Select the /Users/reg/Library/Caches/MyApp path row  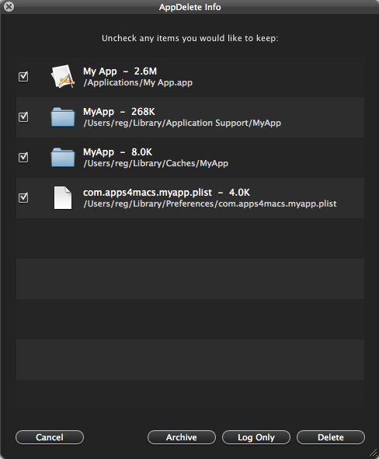pos(190,158)
